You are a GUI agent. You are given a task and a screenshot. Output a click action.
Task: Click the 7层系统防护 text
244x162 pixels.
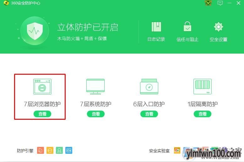95,104
